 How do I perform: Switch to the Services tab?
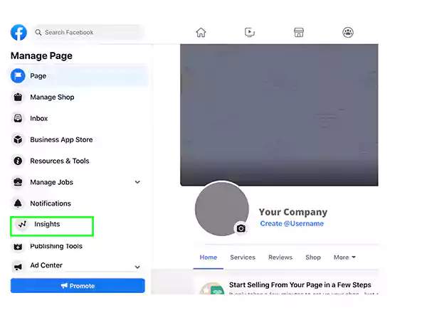tap(243, 257)
